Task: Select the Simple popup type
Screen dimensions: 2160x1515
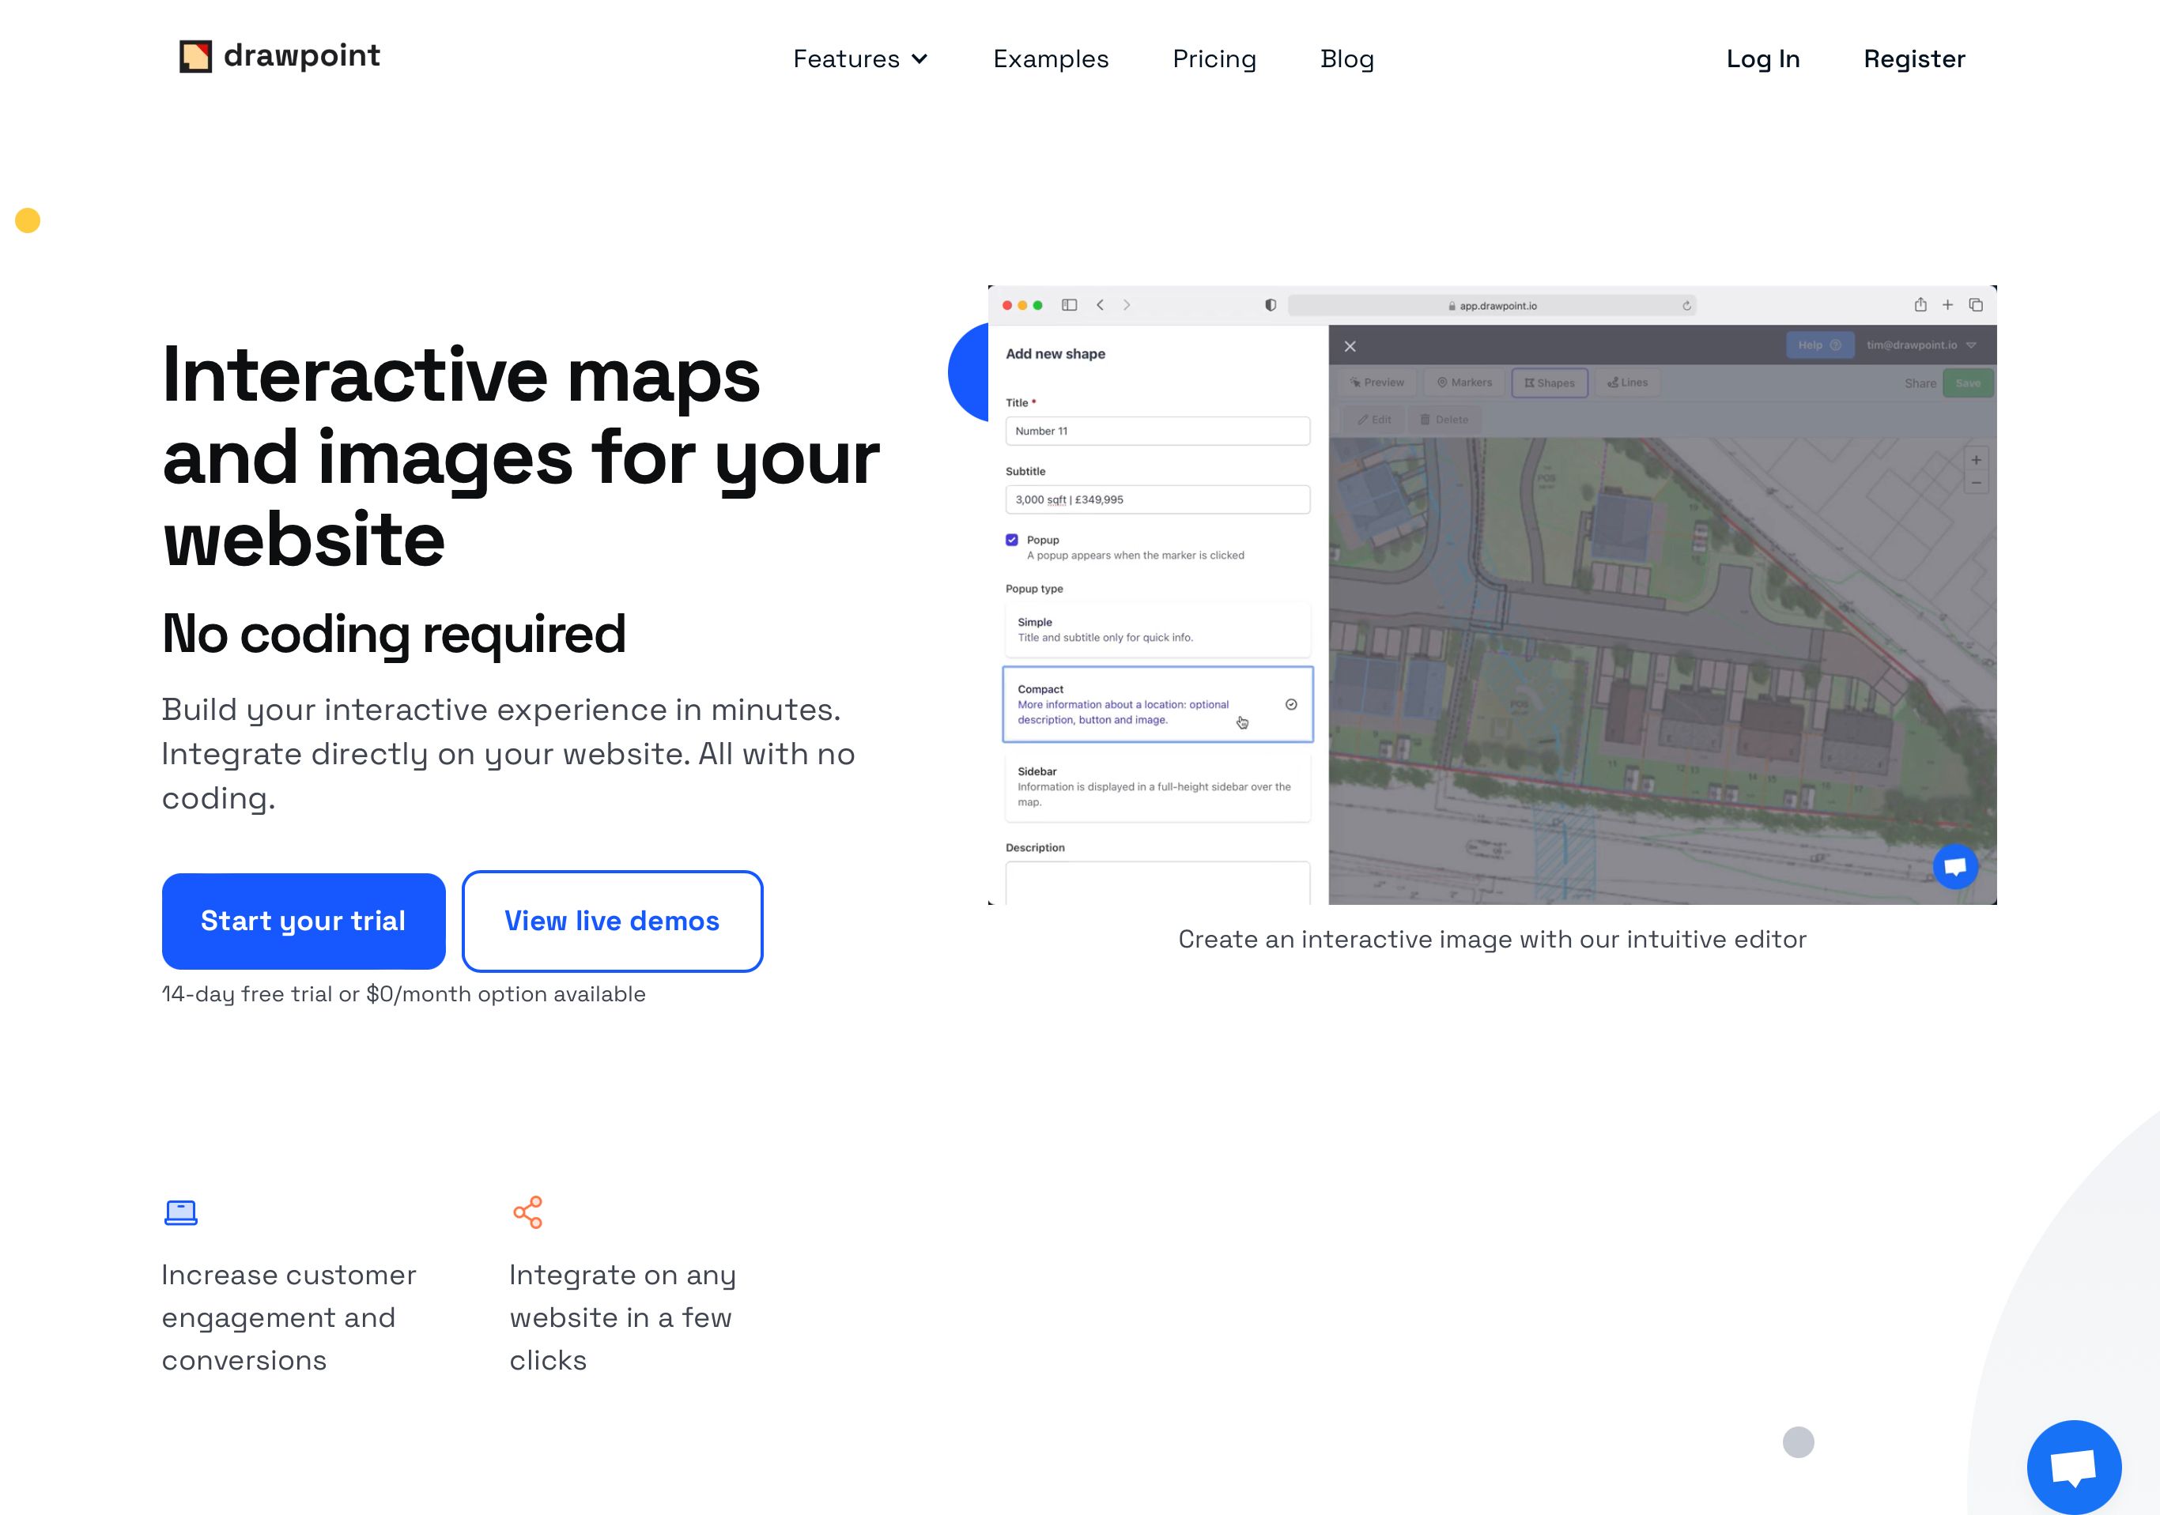Action: pos(1157,628)
